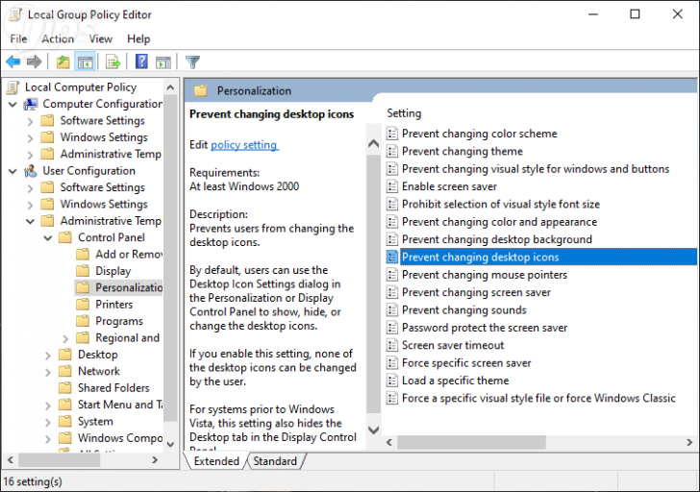Viewport: 700px width, 492px height.
Task: Collapse the Computer Configuration node
Action: tap(12, 105)
